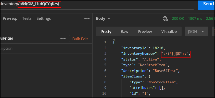Open the JSON format dropdown

(196, 32)
